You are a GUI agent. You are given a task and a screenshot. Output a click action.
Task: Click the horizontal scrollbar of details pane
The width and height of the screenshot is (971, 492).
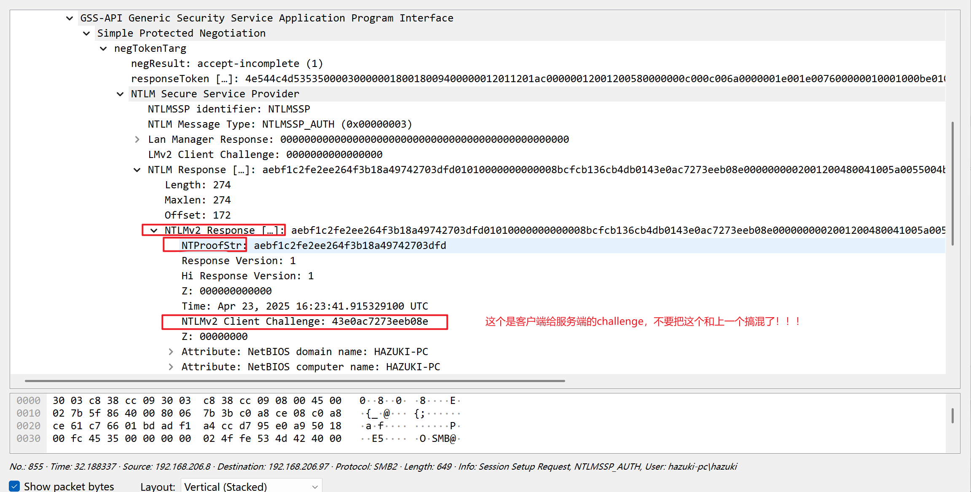click(x=295, y=381)
